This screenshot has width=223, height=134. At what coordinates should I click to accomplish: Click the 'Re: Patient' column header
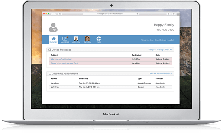pyautogui.click(x=136, y=55)
